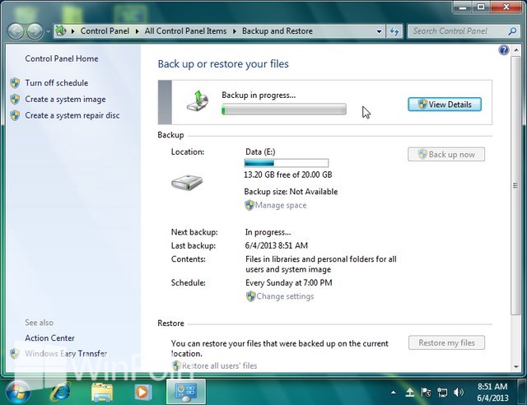Click Control Panel taskbar button
The height and width of the screenshot is (405, 527).
pos(186,392)
